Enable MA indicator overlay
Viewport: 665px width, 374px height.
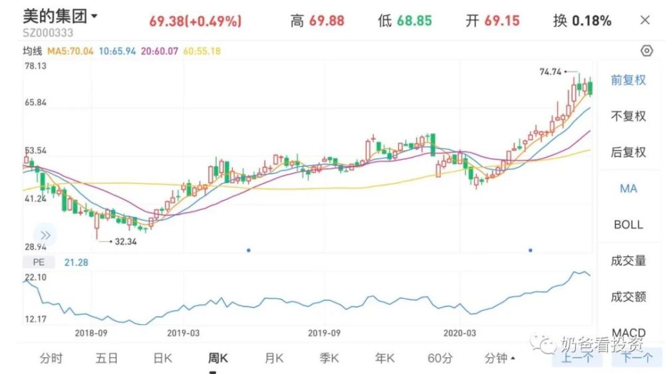point(628,189)
